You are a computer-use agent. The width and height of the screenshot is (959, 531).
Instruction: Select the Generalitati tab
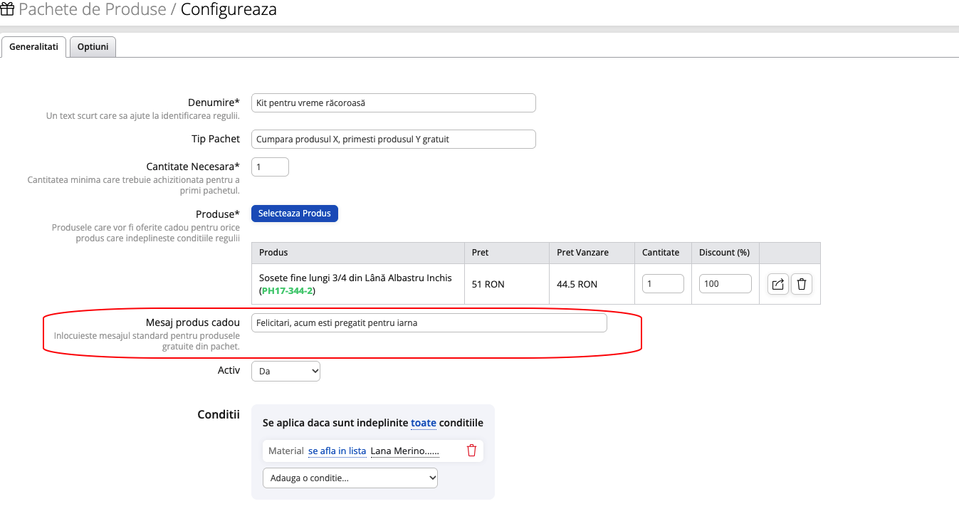[x=34, y=47]
